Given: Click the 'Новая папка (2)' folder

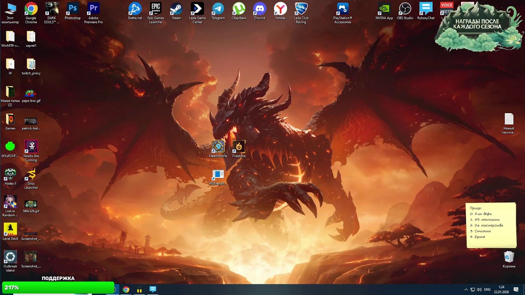Looking at the screenshot, I should [x=10, y=96].
